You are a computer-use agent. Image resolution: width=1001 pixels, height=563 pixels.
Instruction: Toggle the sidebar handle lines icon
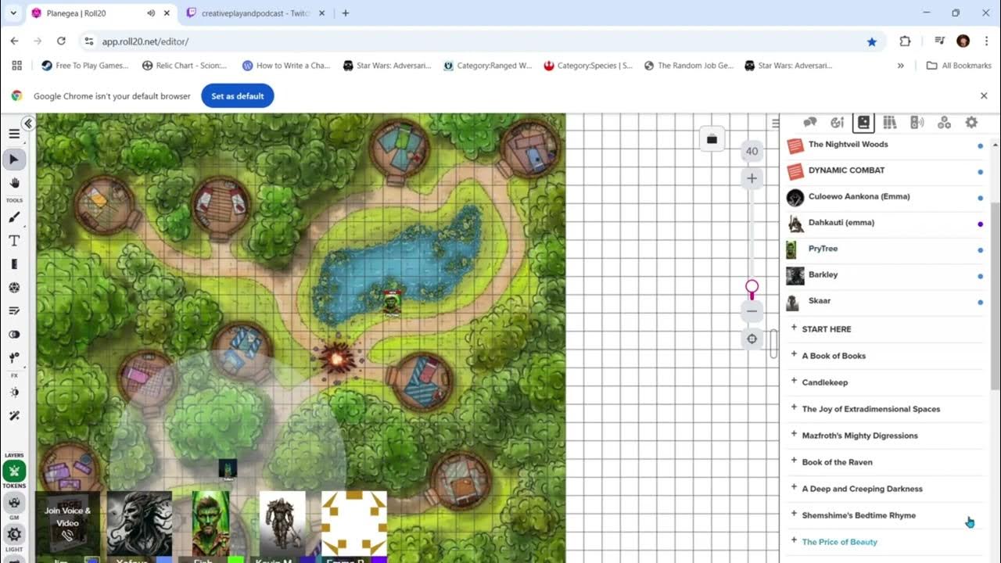point(775,123)
